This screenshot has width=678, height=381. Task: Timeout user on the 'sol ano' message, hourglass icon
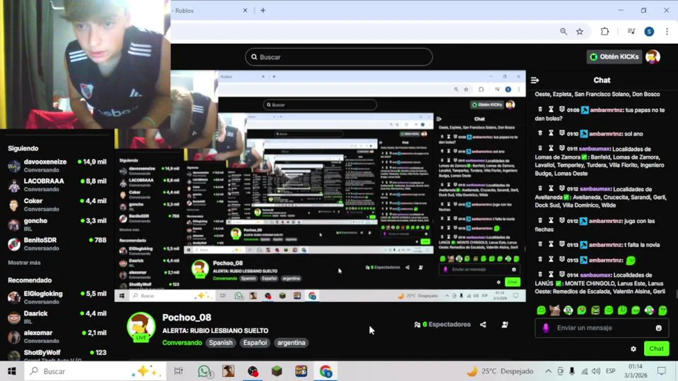pos(551,133)
